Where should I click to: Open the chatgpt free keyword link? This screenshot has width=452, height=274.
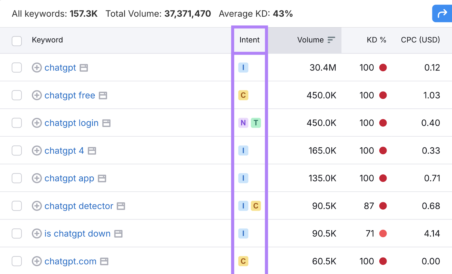click(x=70, y=95)
